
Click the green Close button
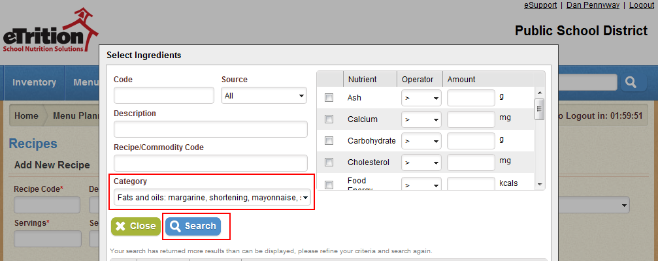(x=135, y=226)
